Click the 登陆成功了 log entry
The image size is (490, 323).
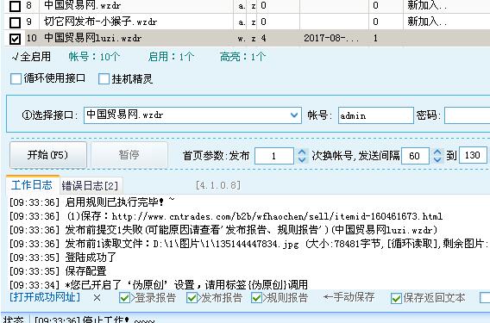click(x=63, y=258)
